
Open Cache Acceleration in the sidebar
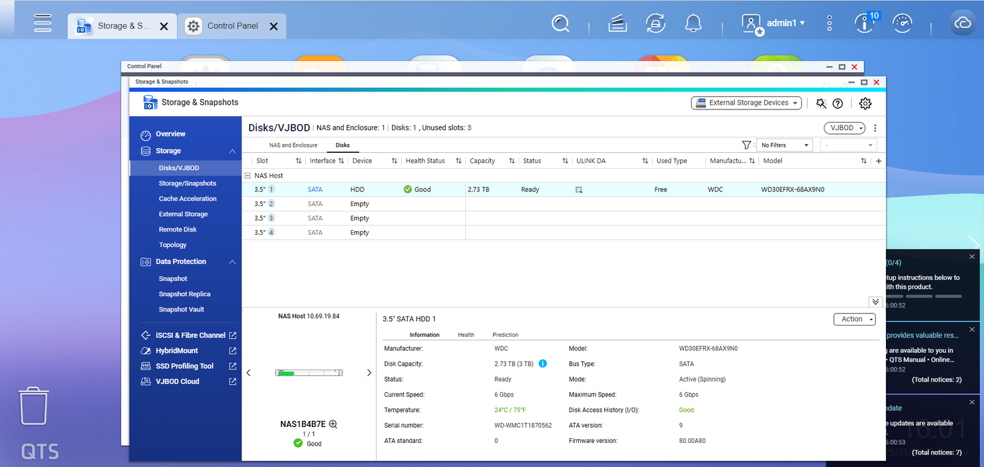tap(188, 199)
